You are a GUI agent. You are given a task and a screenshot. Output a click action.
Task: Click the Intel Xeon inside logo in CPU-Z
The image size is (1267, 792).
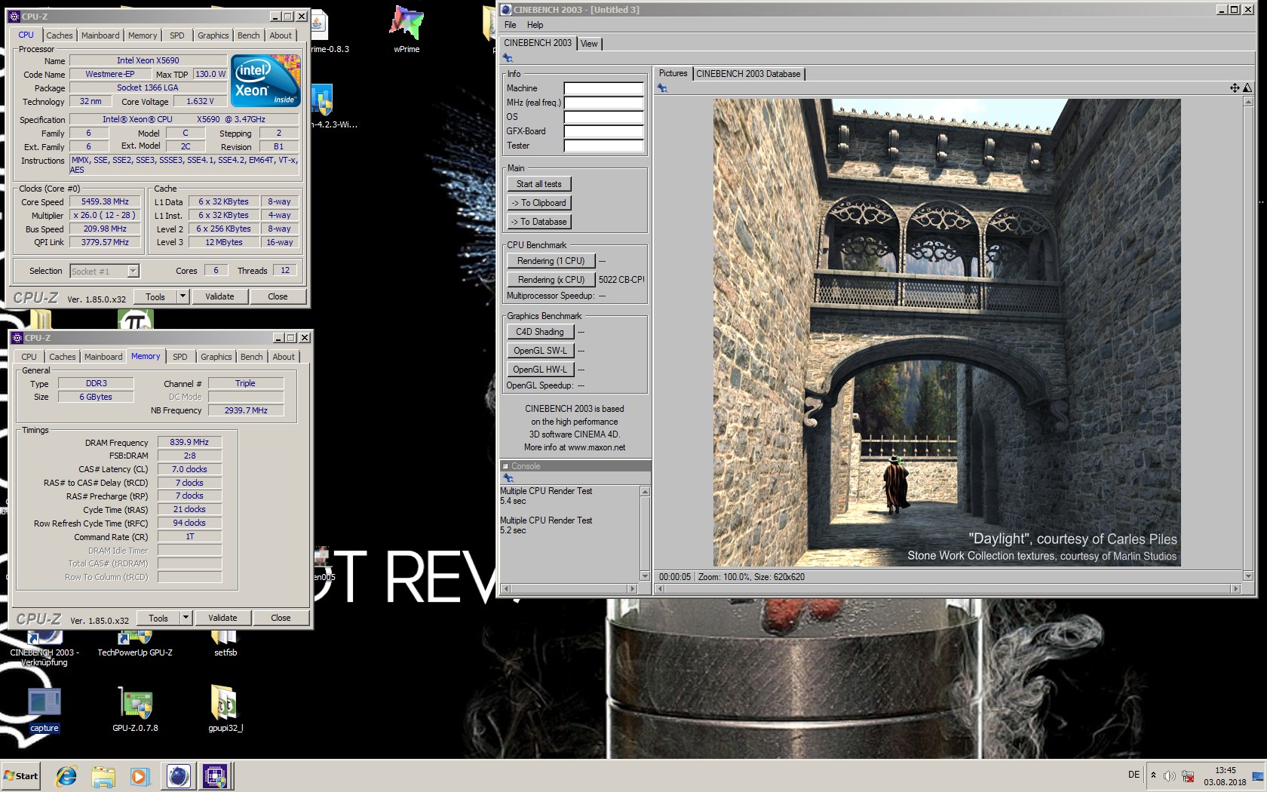tap(265, 80)
